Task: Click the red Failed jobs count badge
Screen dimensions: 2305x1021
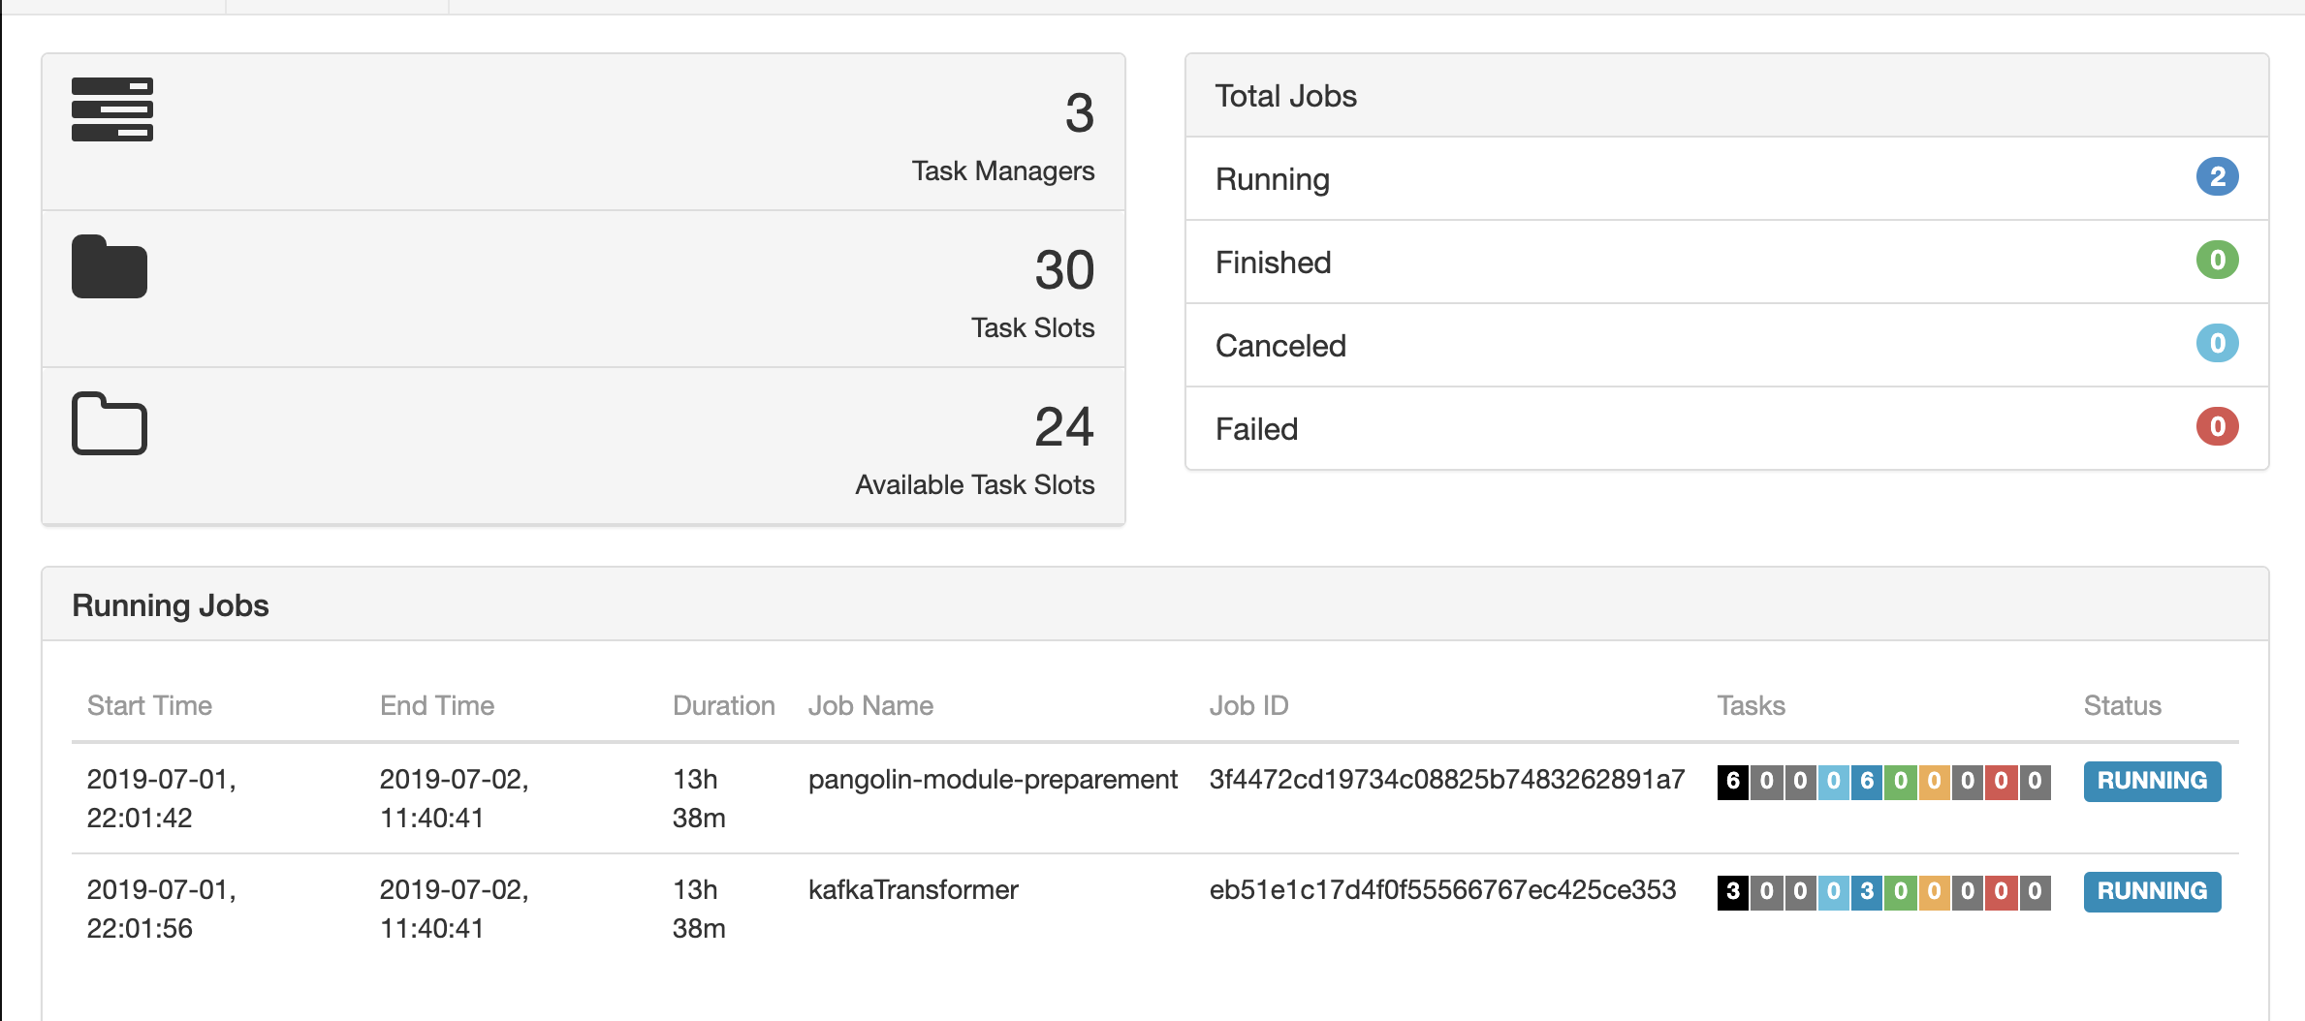Action: (x=2216, y=427)
